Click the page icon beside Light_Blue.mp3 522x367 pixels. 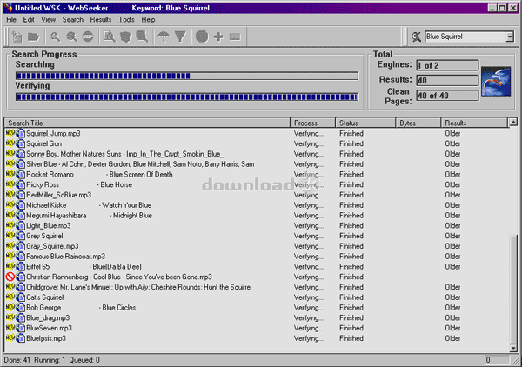coord(21,225)
